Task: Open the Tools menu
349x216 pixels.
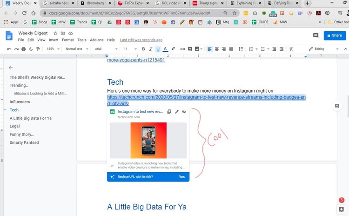Action: point(82,40)
